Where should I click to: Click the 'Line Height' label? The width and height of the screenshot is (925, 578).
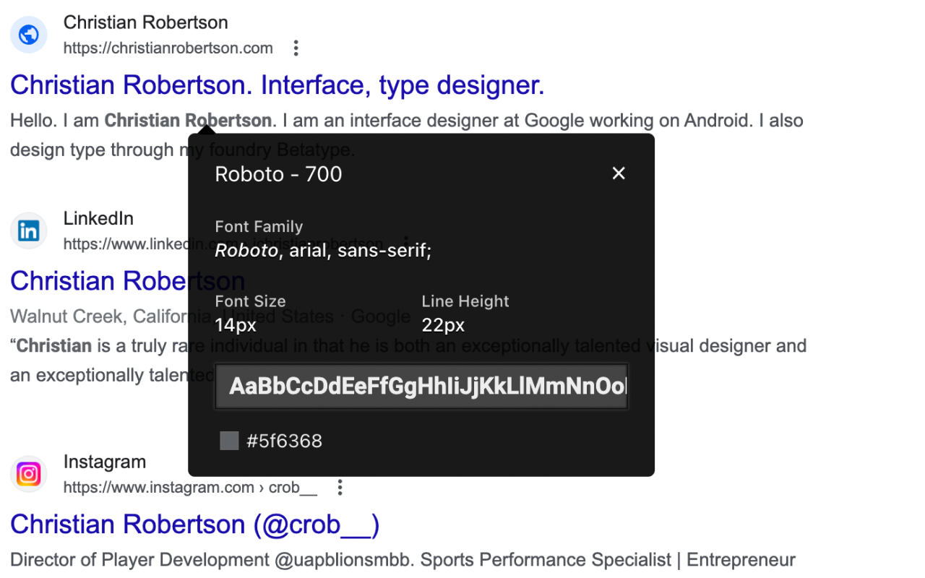pos(465,301)
